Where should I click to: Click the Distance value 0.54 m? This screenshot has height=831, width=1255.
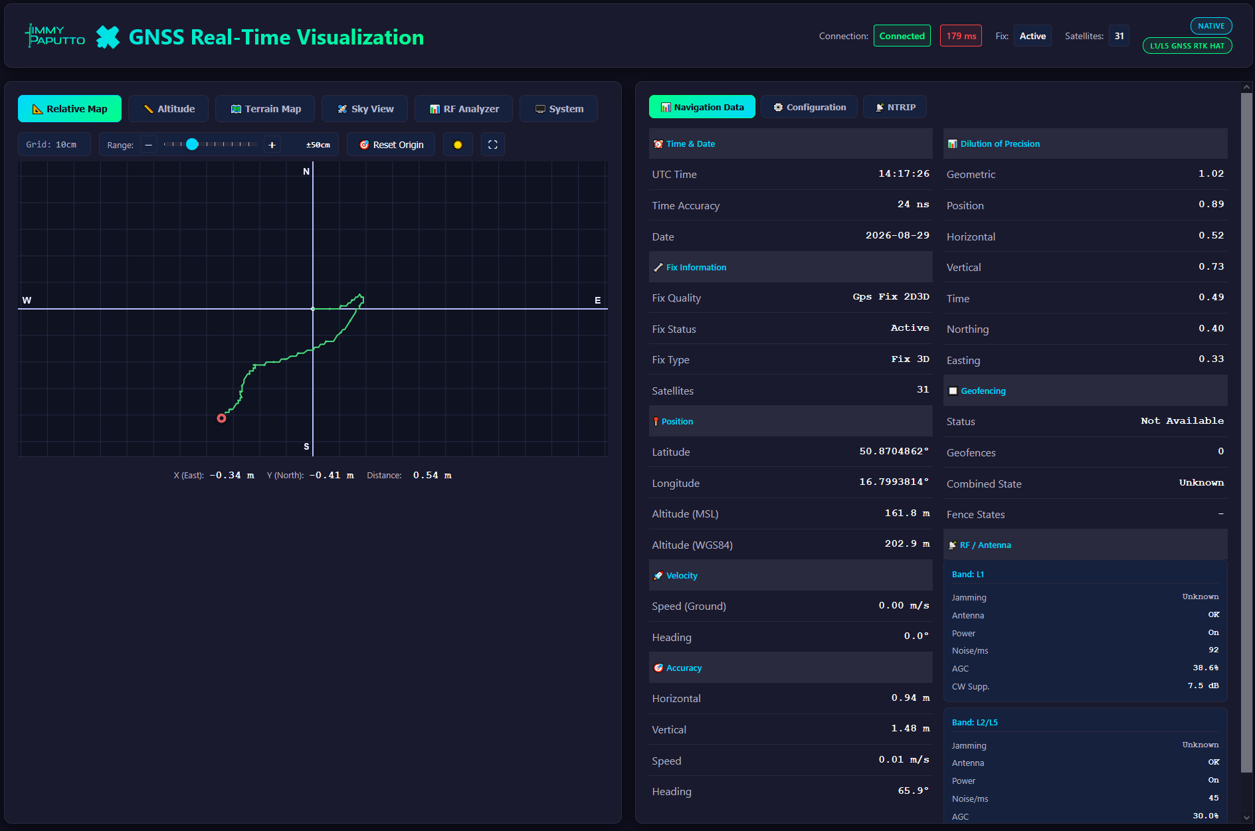(x=432, y=476)
